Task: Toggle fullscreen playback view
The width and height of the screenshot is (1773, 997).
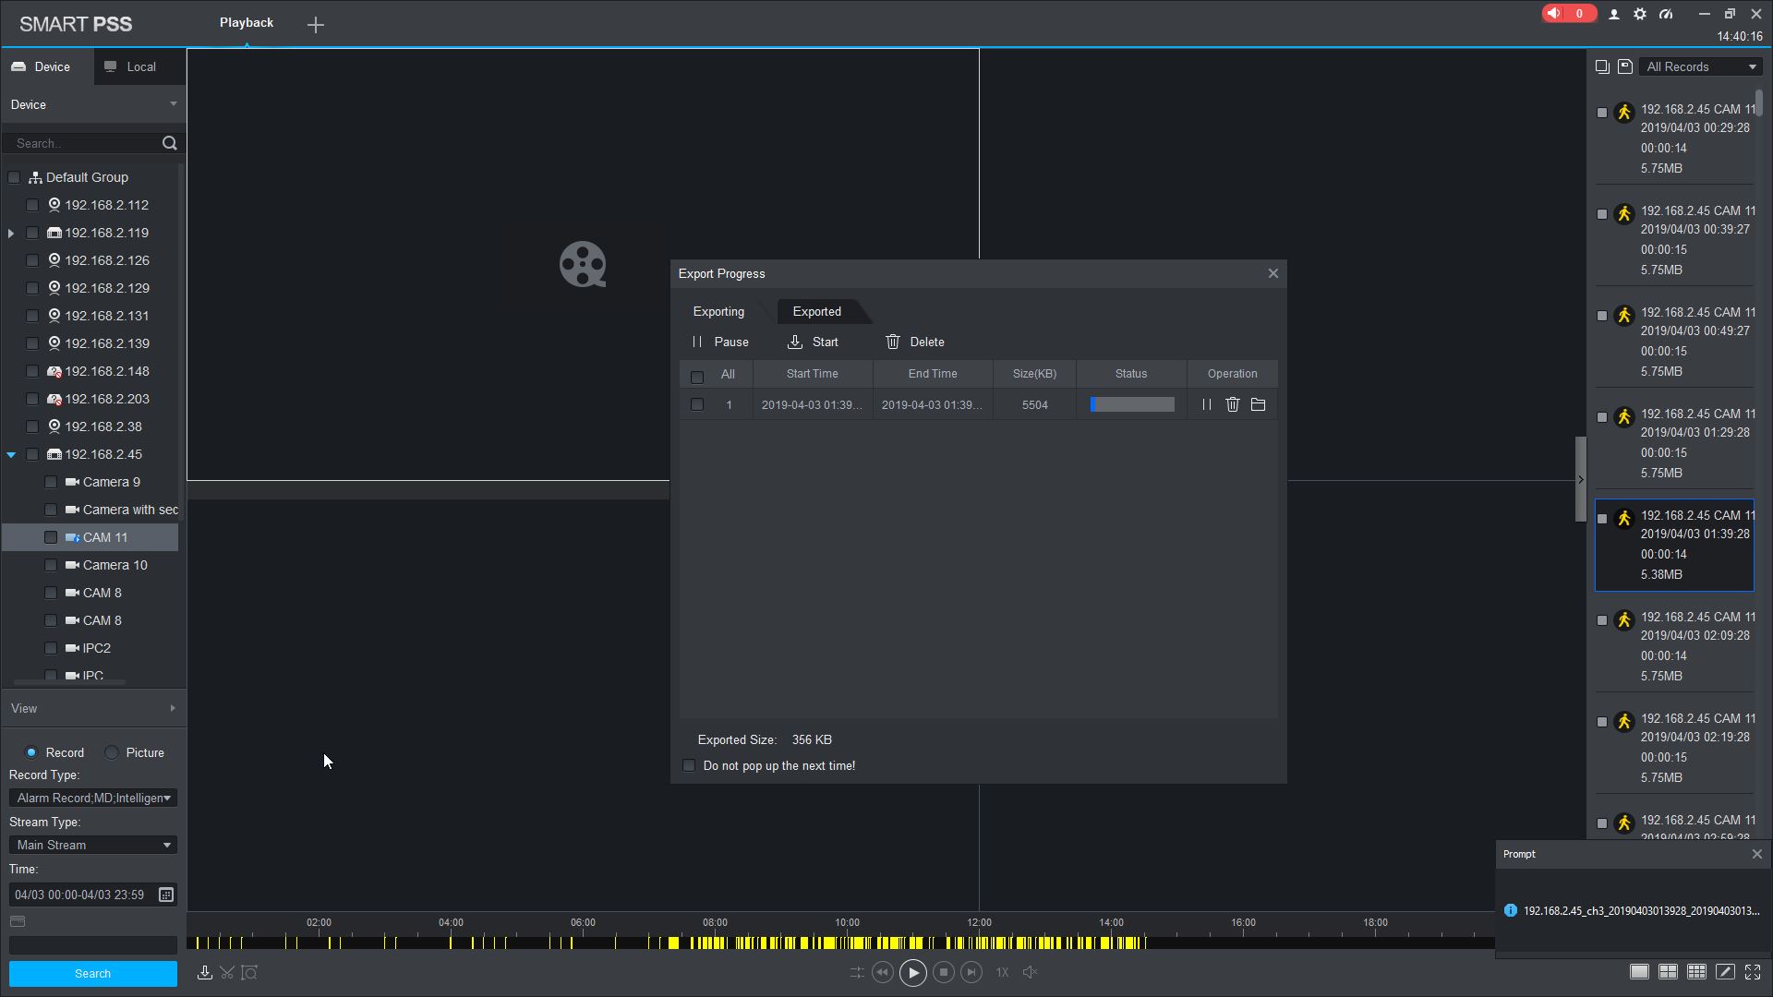Action: coord(1752,972)
